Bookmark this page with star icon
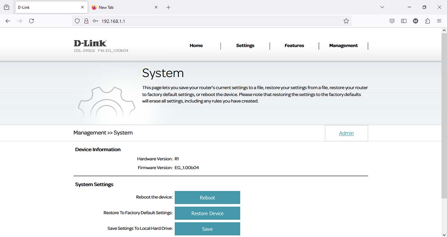447x237 pixels. coord(346,21)
